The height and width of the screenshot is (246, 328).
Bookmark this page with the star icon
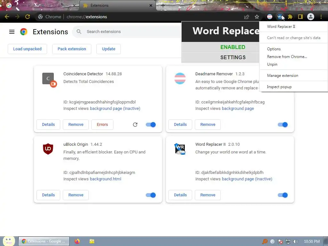(257, 17)
